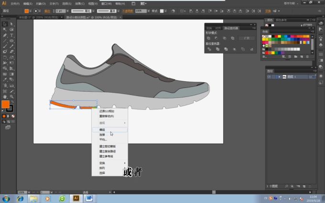
Task: Select the Line Segment tool
Action: coord(5,41)
